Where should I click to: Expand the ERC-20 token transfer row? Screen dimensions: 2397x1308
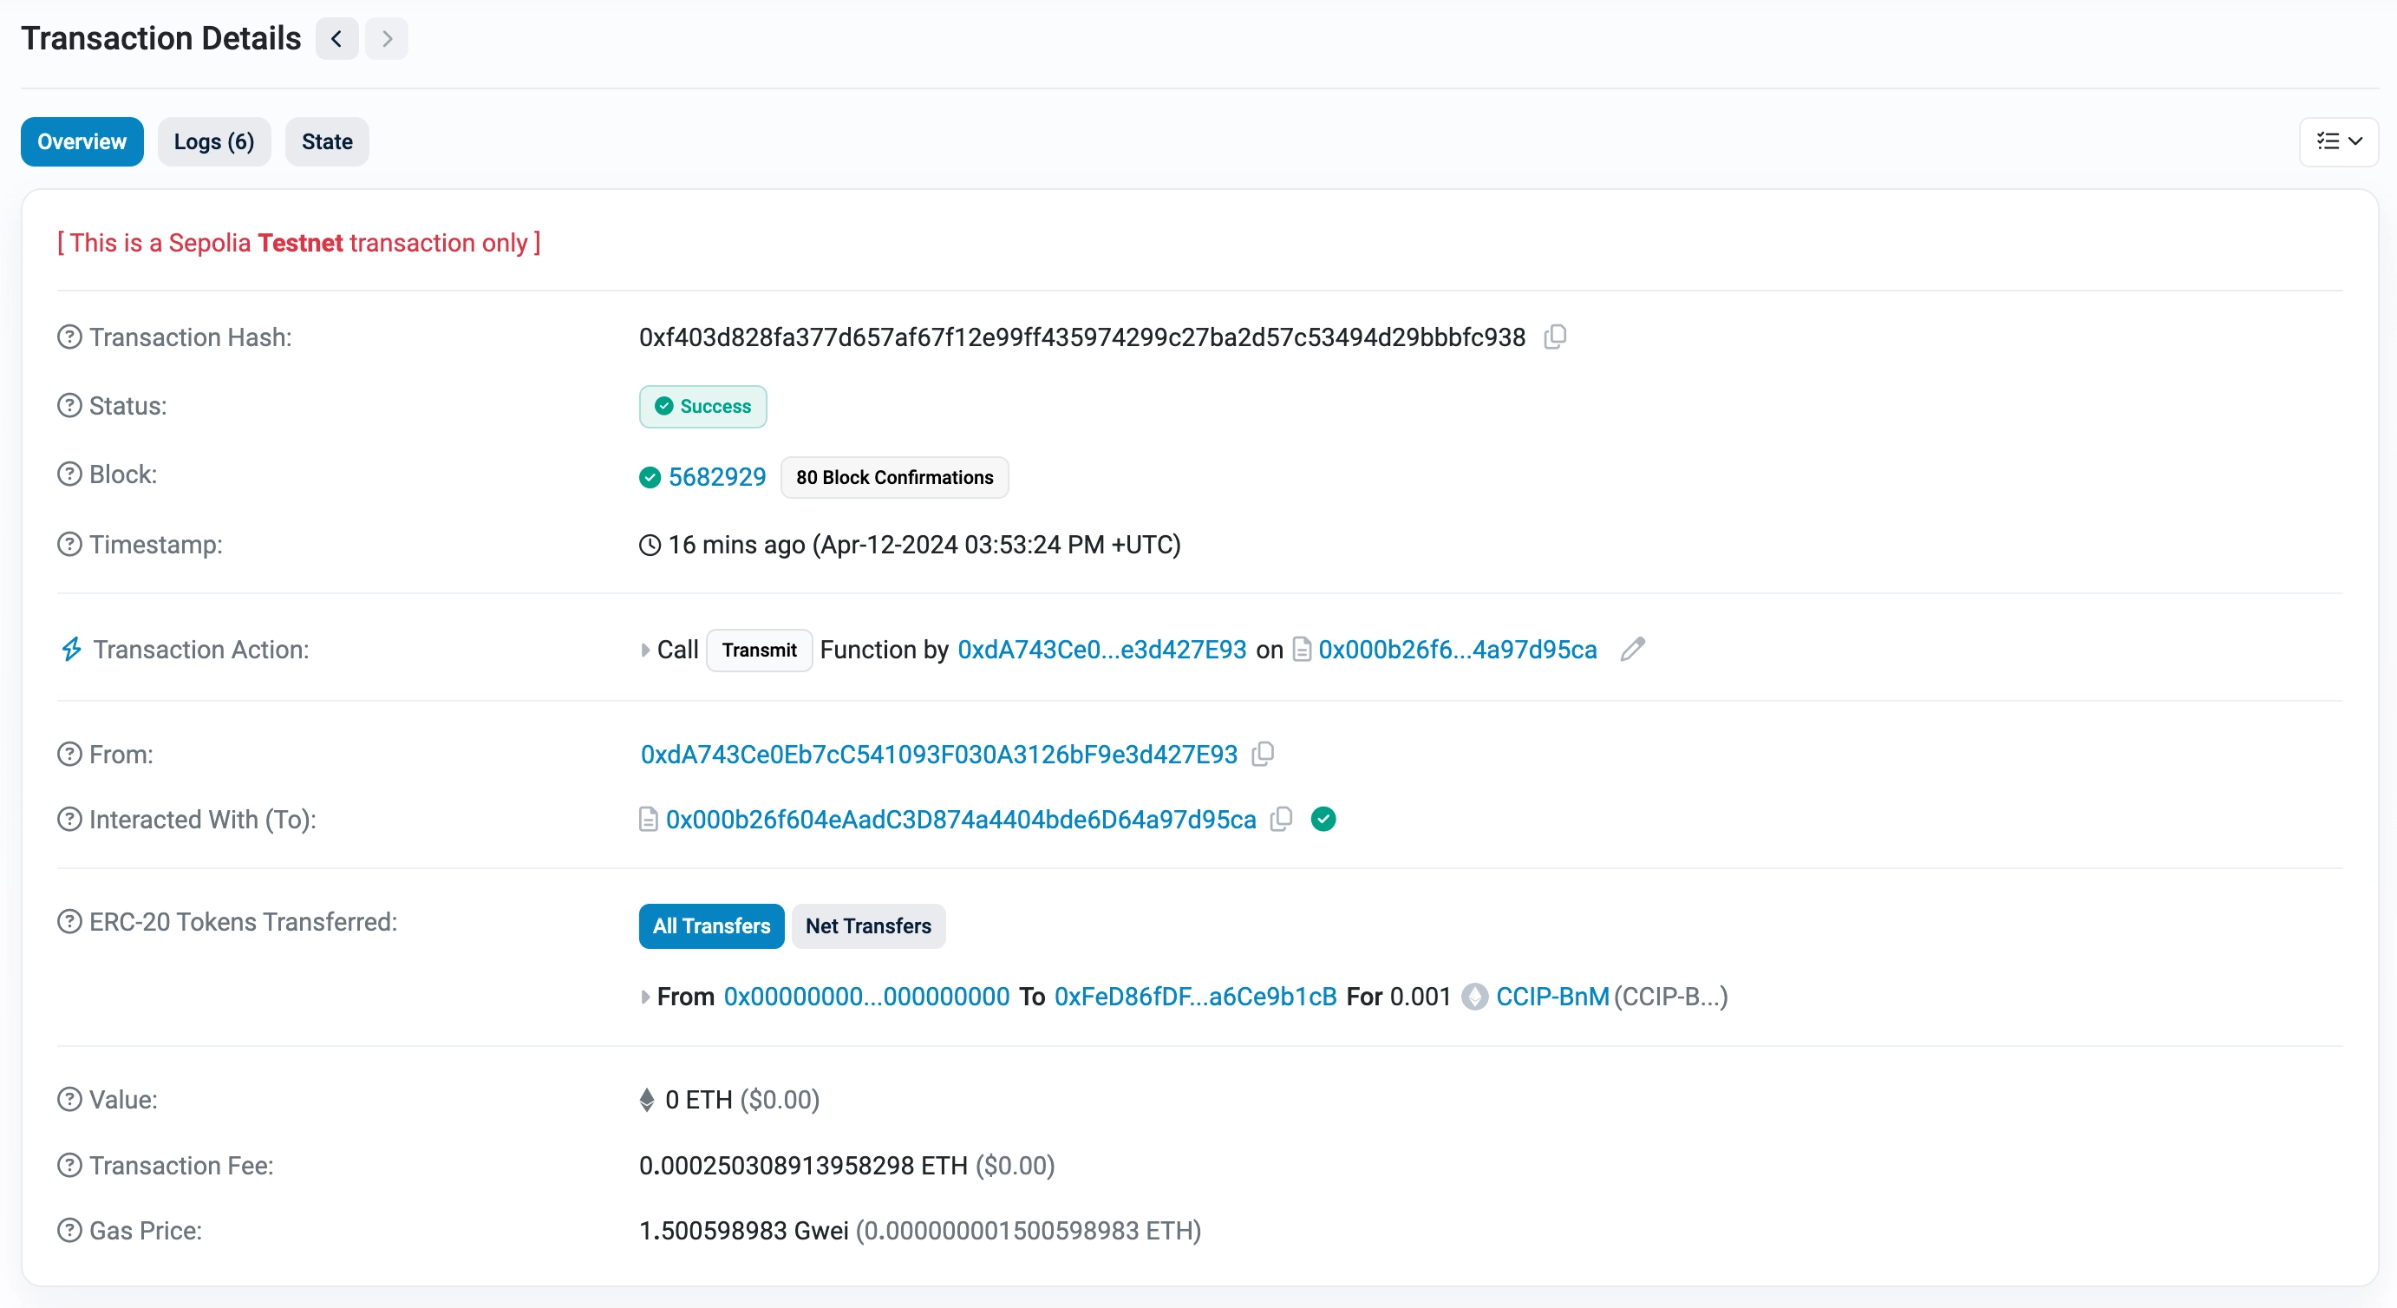point(647,996)
